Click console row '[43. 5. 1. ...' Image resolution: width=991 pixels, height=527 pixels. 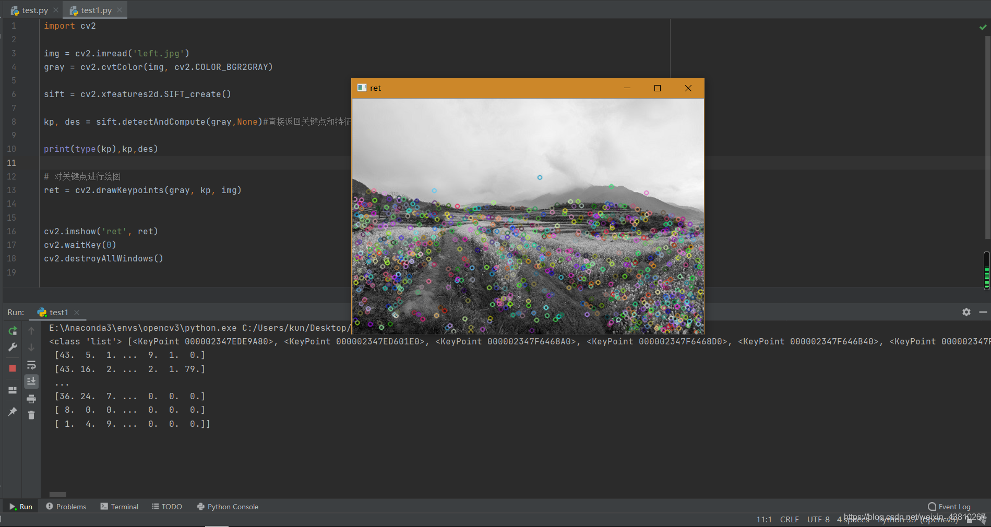[x=130, y=355]
